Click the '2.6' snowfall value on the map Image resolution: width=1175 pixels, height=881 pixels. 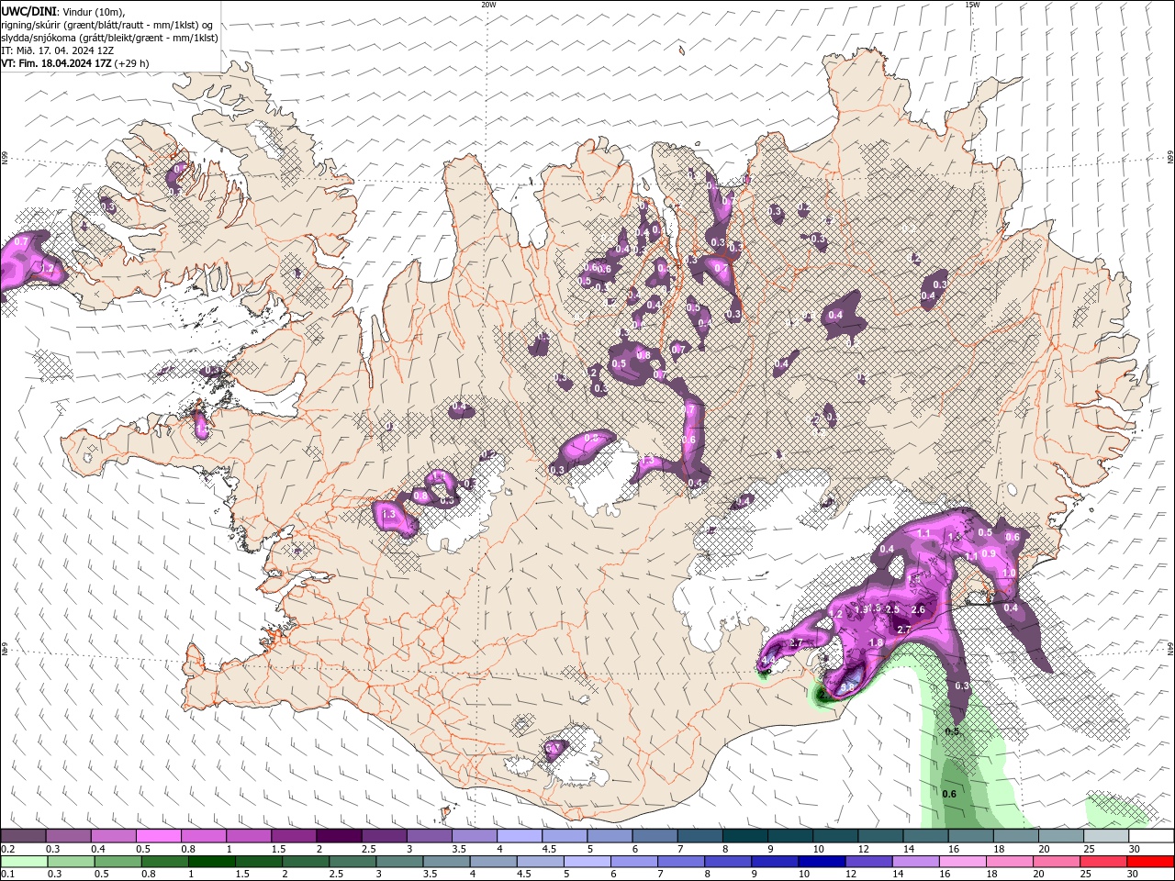[918, 610]
